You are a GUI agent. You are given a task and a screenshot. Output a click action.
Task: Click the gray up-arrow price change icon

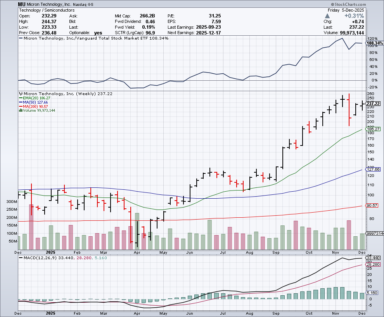point(328,16)
